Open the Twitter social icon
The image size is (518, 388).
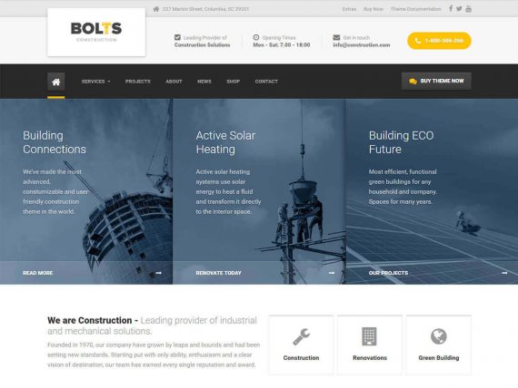459,9
